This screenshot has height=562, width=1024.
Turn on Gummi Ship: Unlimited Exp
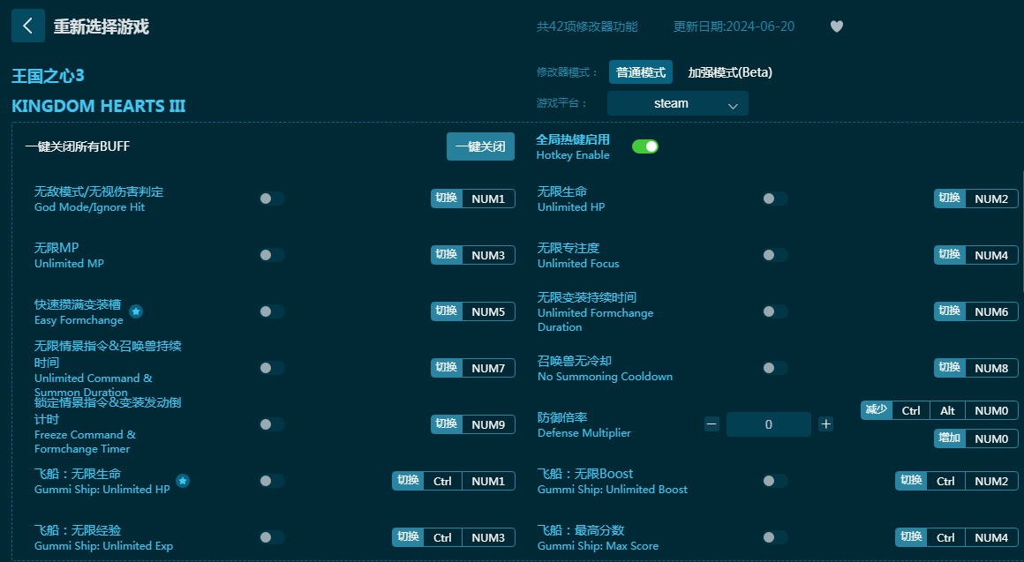tap(272, 537)
